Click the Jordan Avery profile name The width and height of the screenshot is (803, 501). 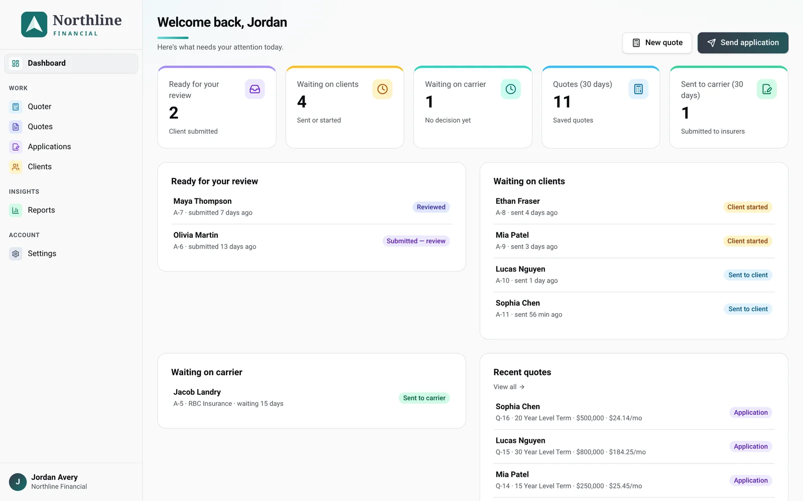54,477
